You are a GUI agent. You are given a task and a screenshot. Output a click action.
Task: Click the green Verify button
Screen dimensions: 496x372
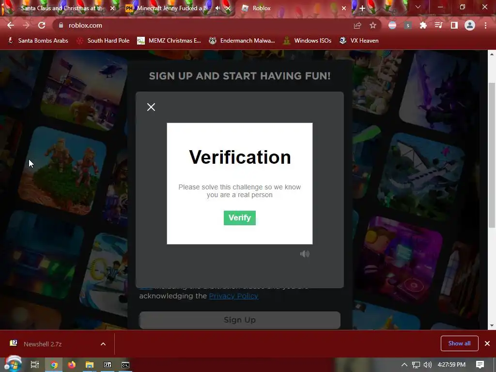(x=239, y=217)
